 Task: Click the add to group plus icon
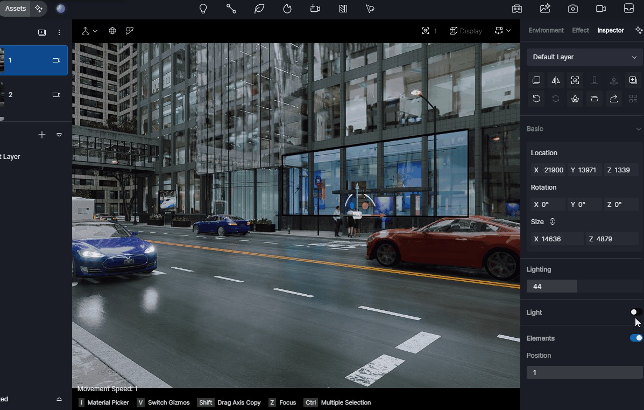point(633,80)
